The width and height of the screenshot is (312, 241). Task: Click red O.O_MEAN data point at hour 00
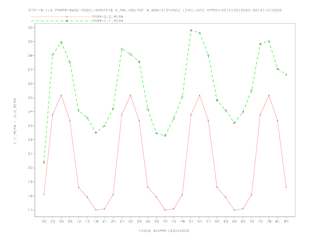click(44, 195)
